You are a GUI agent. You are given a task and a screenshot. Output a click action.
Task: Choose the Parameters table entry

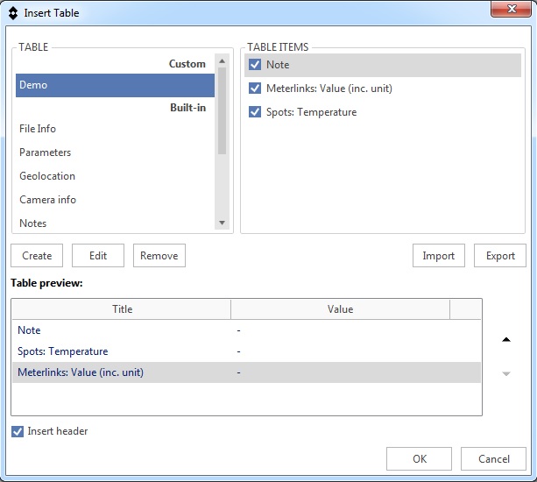coord(45,152)
